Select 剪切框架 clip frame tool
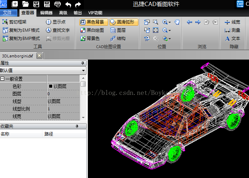The image size is (249, 178). click(15, 22)
